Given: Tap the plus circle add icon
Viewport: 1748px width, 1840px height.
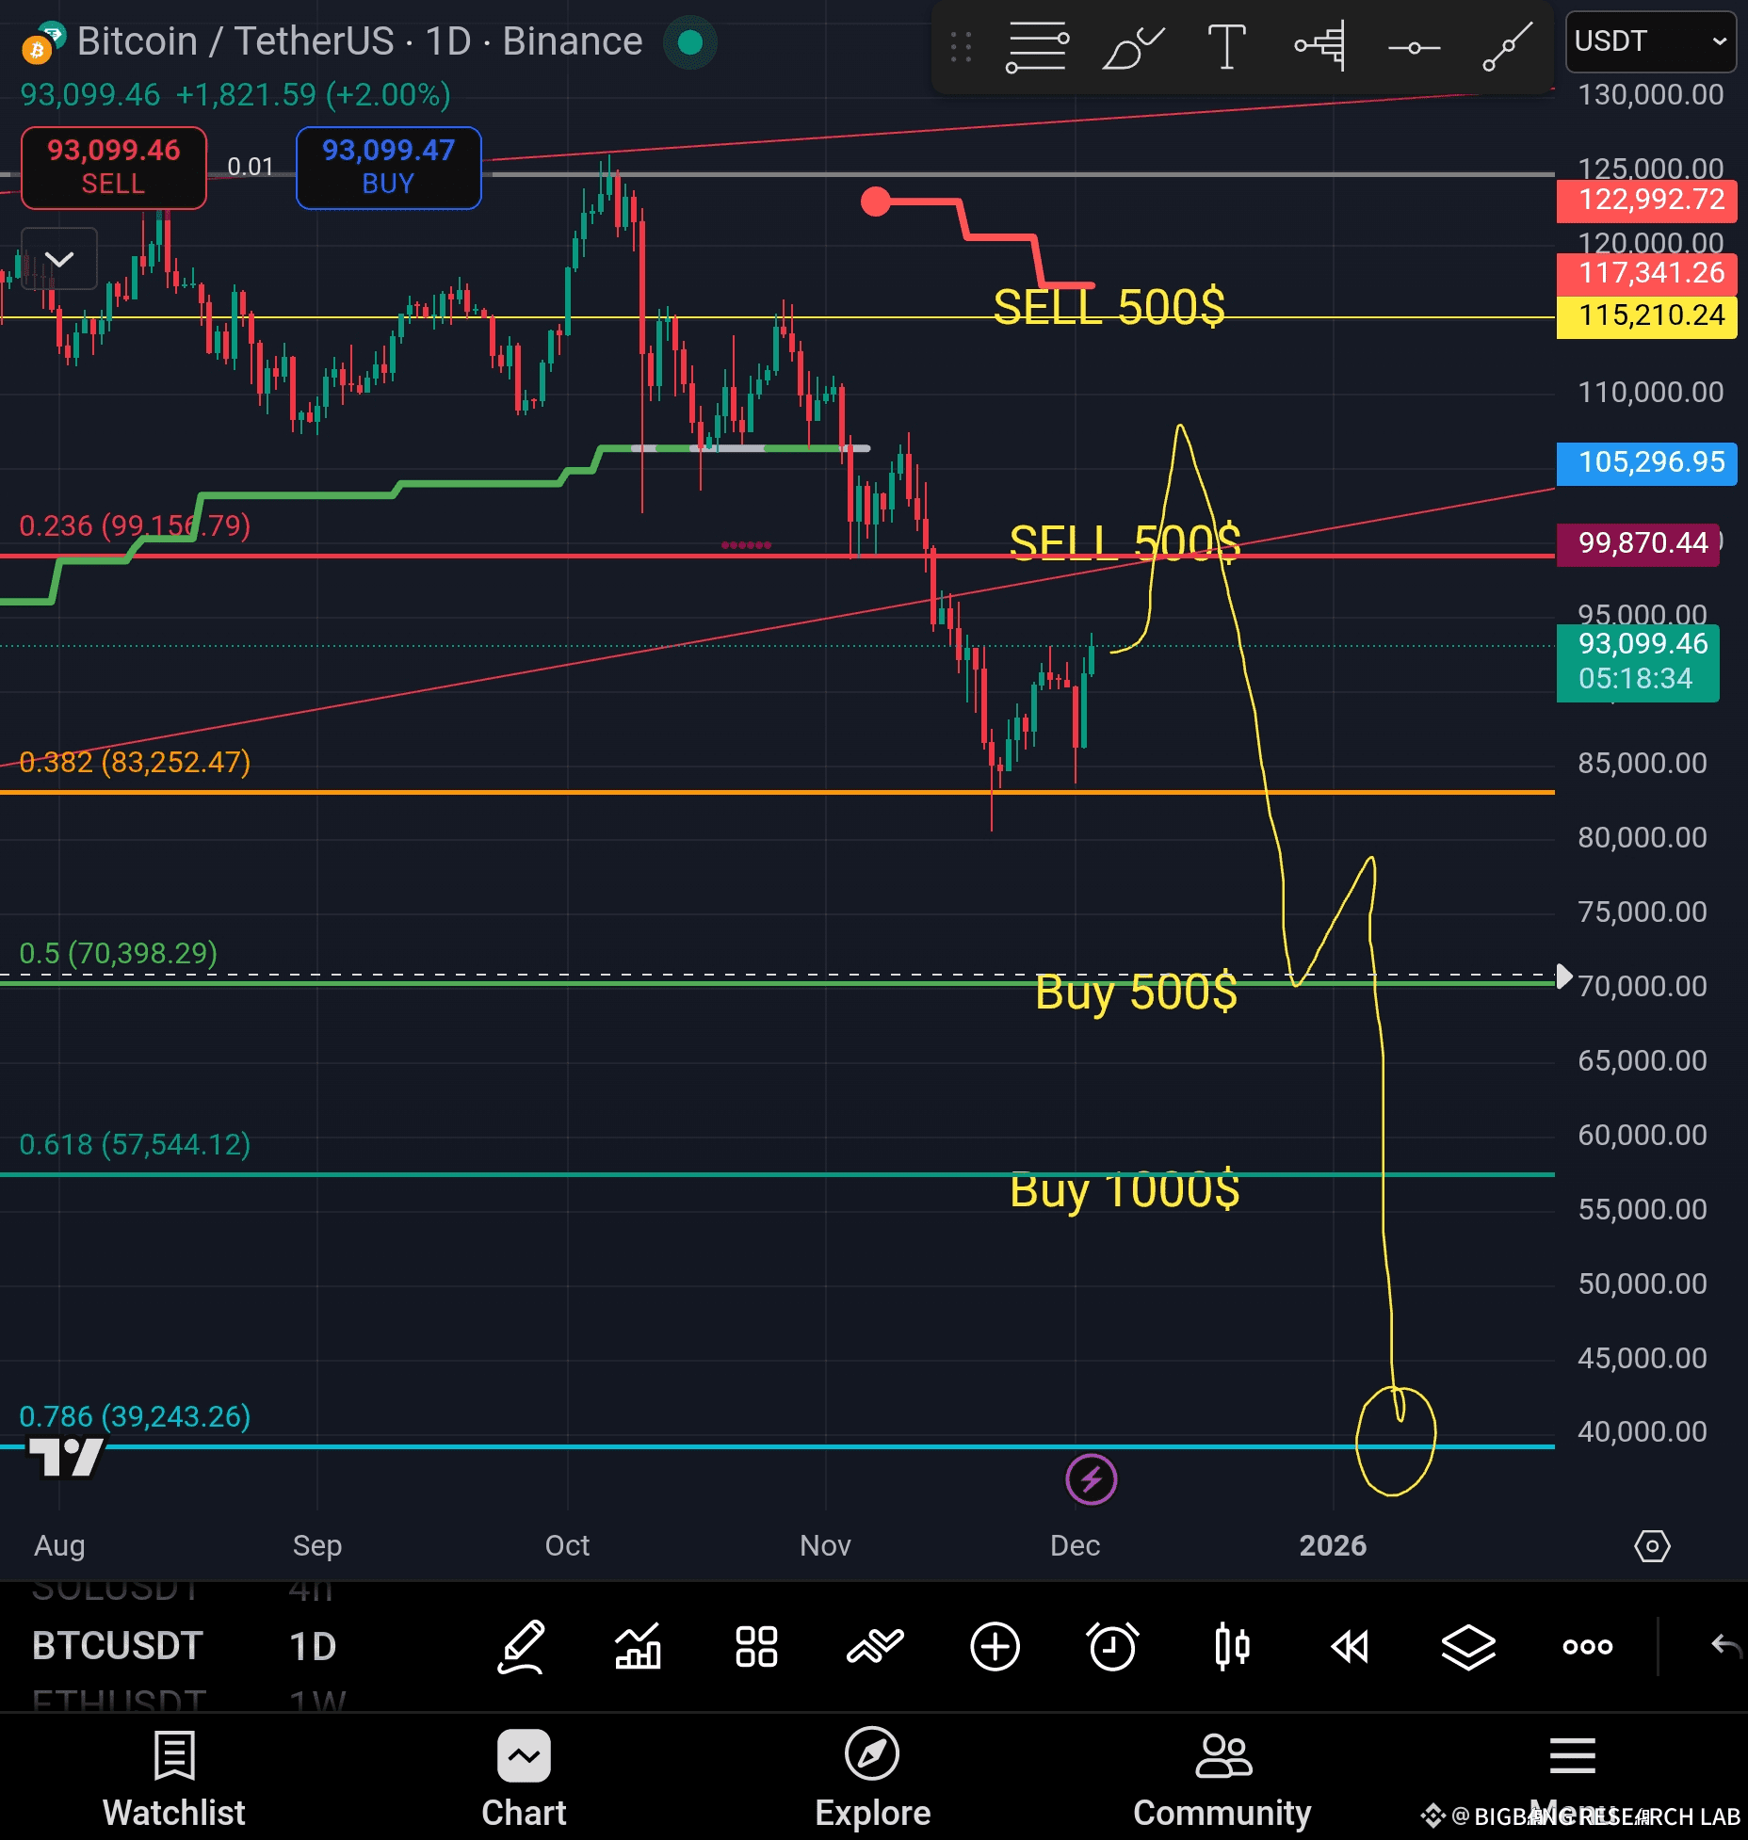Looking at the screenshot, I should 995,1646.
